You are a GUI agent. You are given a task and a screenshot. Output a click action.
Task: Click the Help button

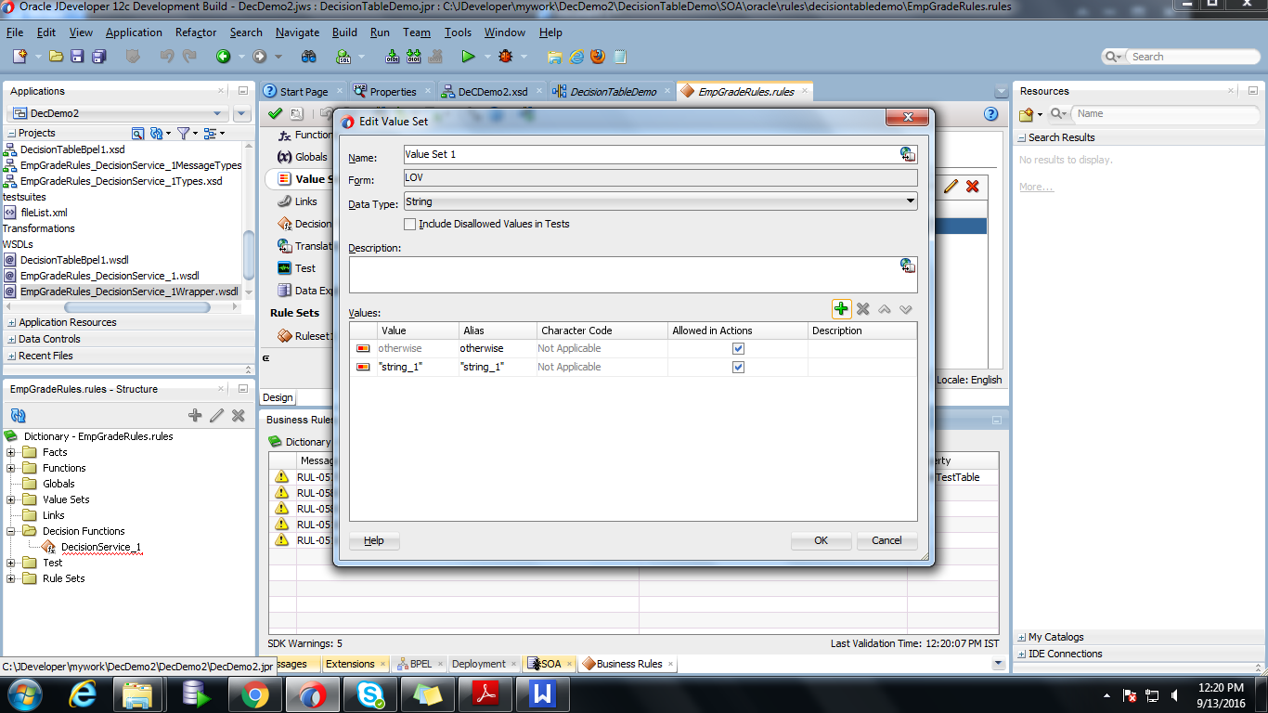click(373, 540)
